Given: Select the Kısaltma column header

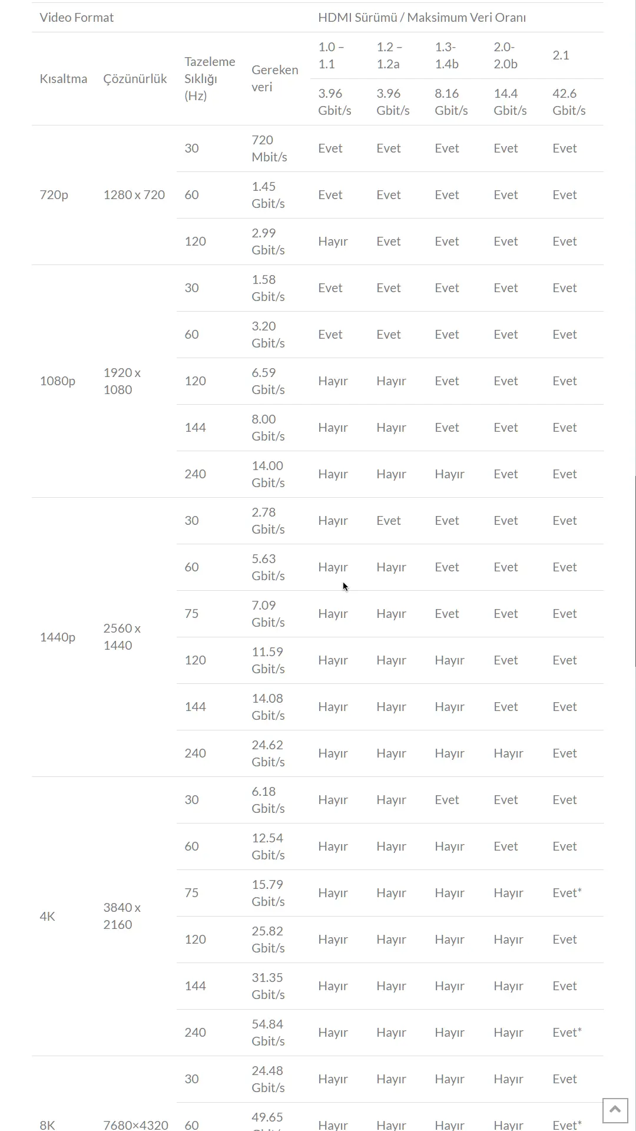Looking at the screenshot, I should [63, 78].
